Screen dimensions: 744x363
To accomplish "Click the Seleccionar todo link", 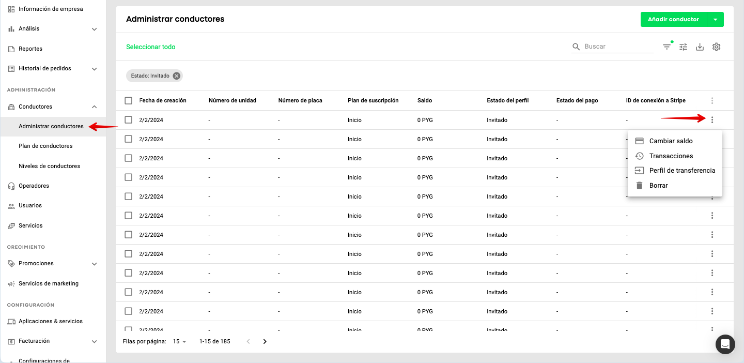I will (151, 47).
